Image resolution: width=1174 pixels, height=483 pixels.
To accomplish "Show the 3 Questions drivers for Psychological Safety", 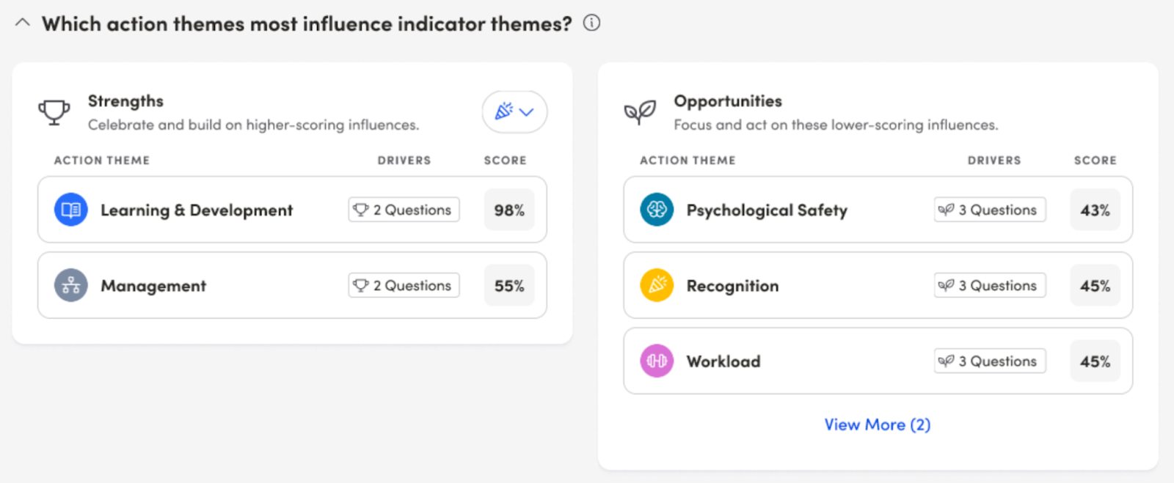I will click(989, 210).
